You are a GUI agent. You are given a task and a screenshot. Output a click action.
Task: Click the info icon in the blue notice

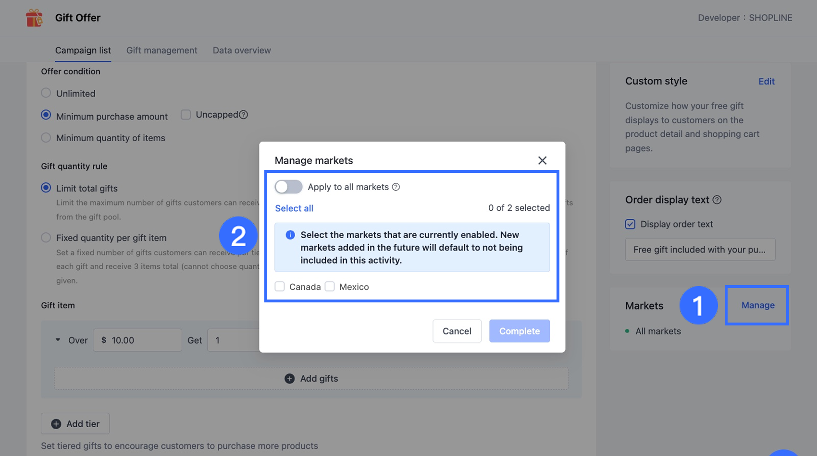pos(290,235)
